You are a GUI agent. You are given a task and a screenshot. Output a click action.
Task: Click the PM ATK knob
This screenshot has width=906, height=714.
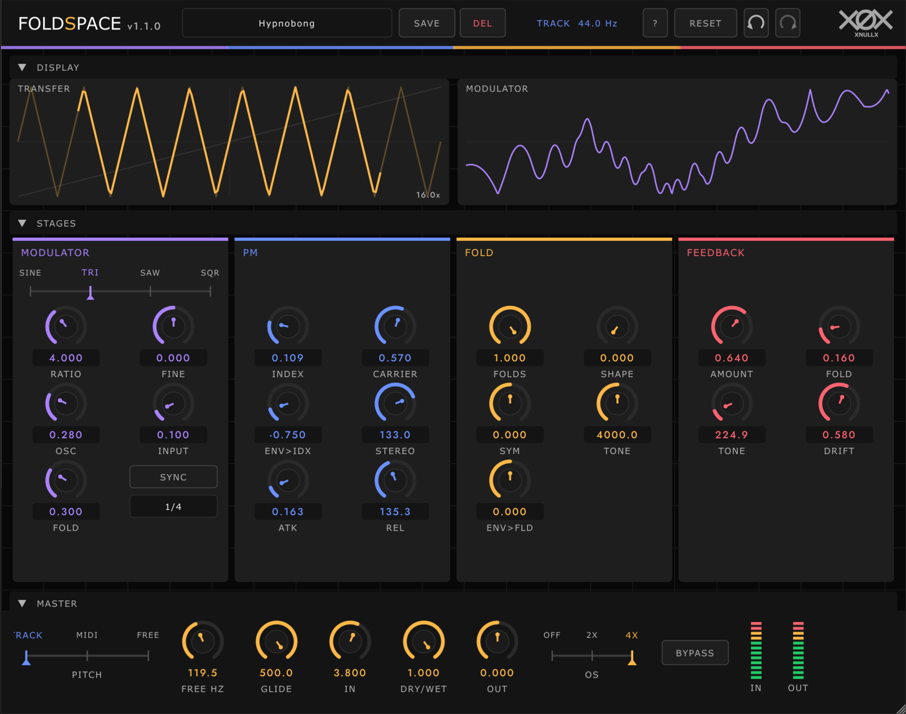288,480
